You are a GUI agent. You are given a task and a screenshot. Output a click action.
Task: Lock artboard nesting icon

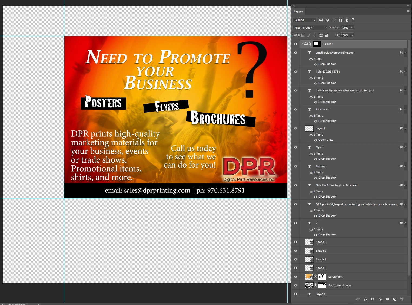point(321,35)
